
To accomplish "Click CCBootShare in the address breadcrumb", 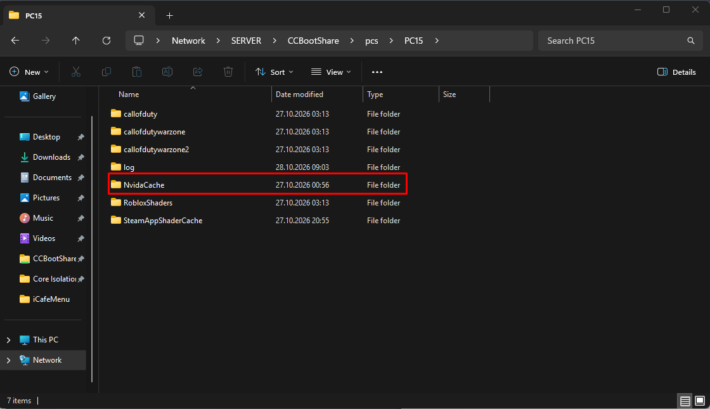I will point(313,41).
